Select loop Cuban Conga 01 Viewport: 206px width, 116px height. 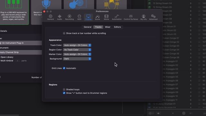(171, 38)
